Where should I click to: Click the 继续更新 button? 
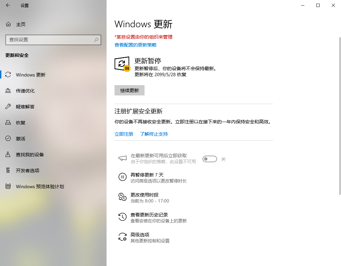130,90
